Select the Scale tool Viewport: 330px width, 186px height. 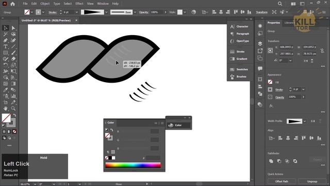point(13,65)
